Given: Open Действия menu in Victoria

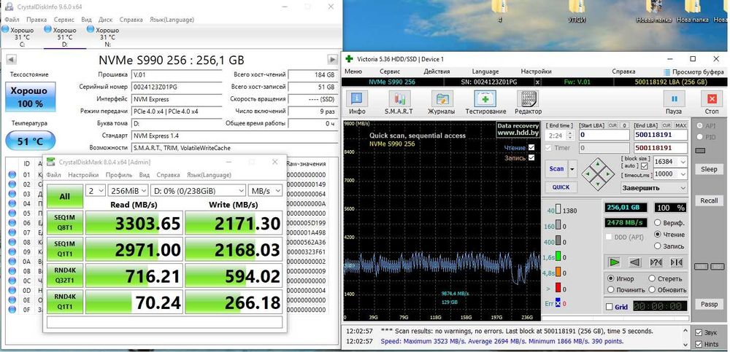Looking at the screenshot, I should [x=437, y=71].
